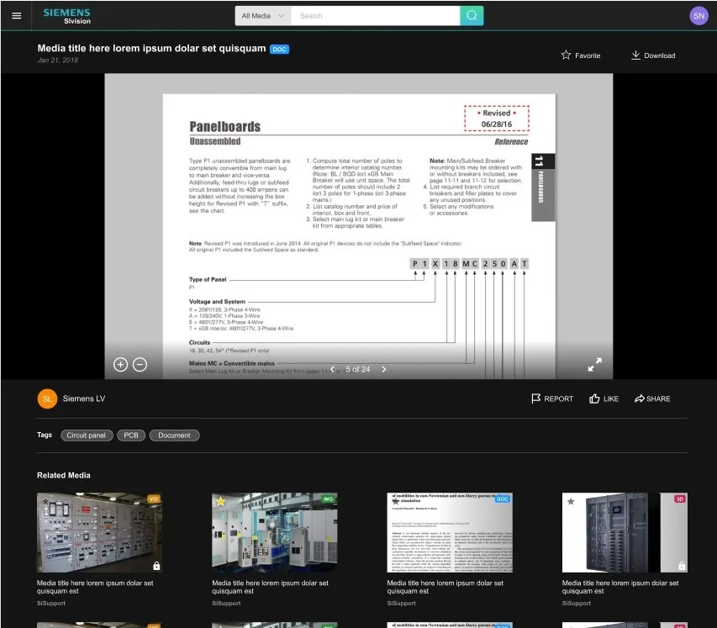Screen dimensions: 717x628
Task: Focus the Search input field
Action: click(375, 16)
